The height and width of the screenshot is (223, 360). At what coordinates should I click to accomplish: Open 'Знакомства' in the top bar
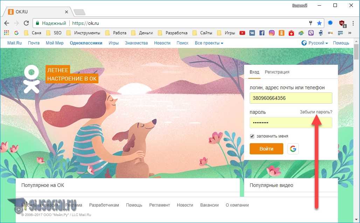[x=136, y=43]
